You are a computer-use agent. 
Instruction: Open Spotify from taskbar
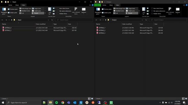point(56,102)
